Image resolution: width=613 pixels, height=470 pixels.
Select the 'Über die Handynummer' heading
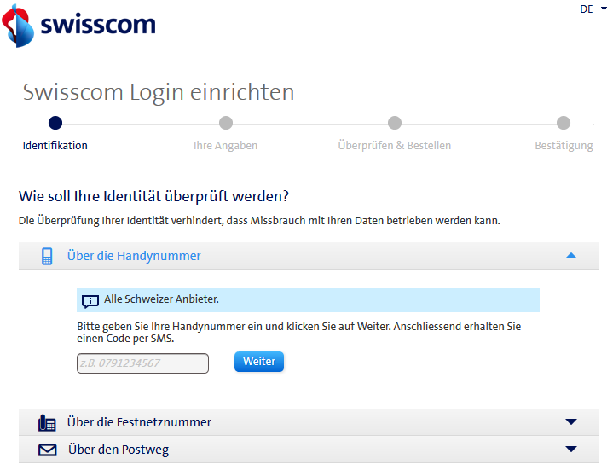click(x=134, y=256)
